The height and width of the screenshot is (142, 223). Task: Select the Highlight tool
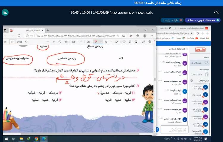tap(106, 42)
